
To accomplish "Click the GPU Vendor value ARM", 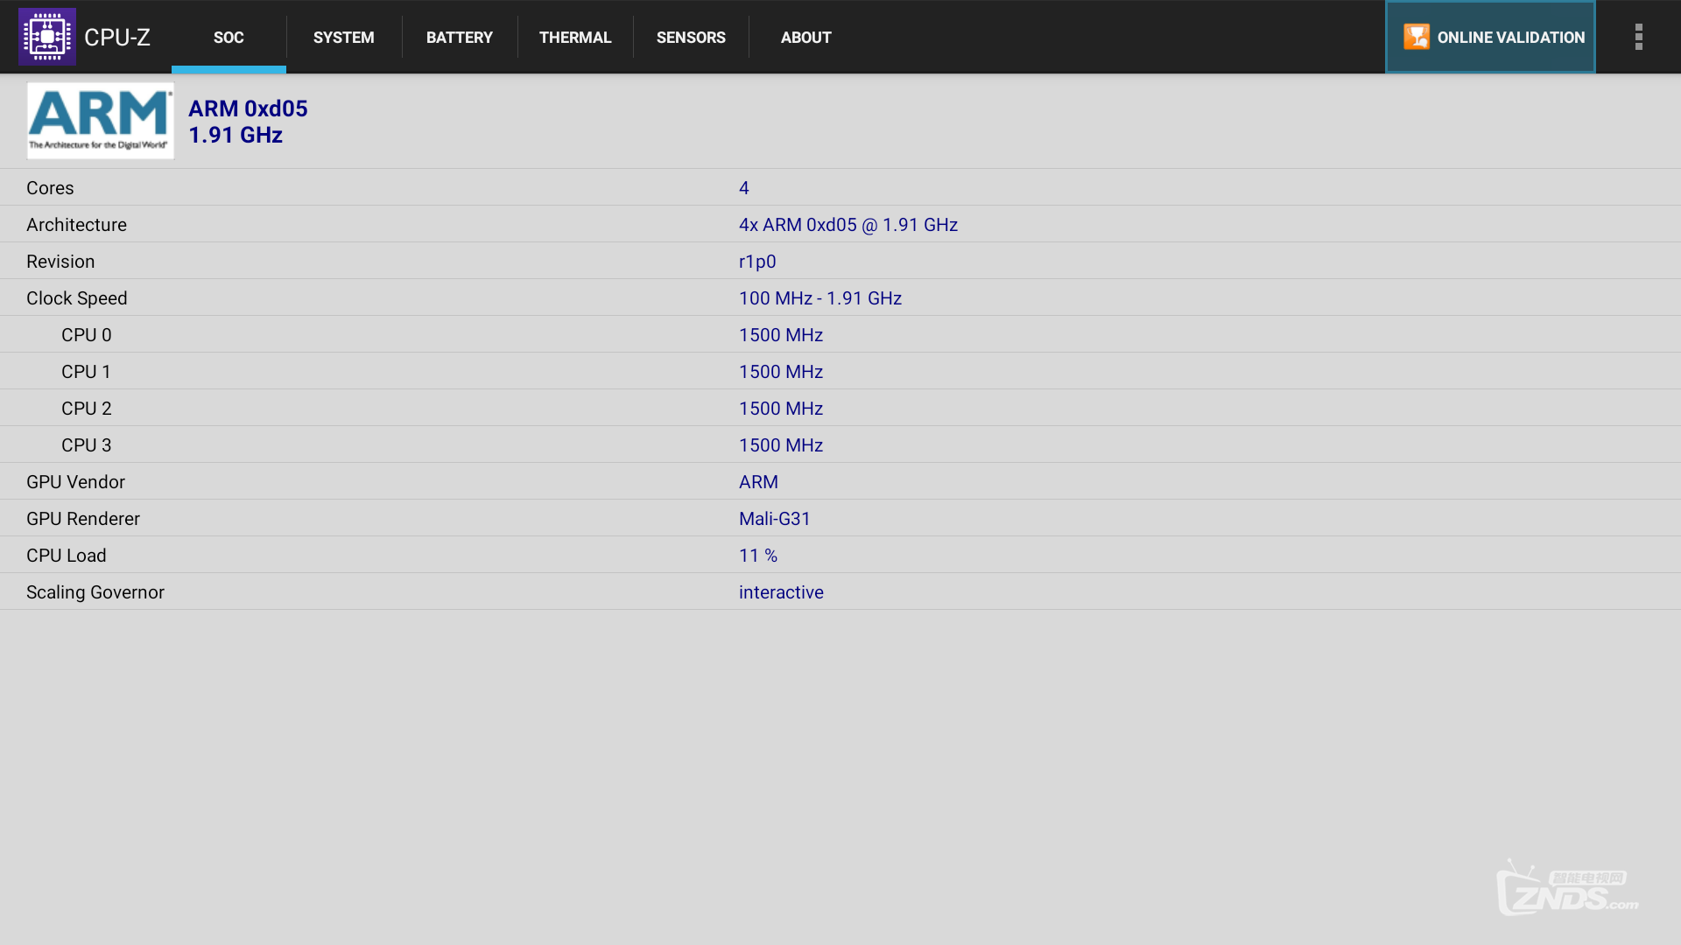I will point(758,482).
